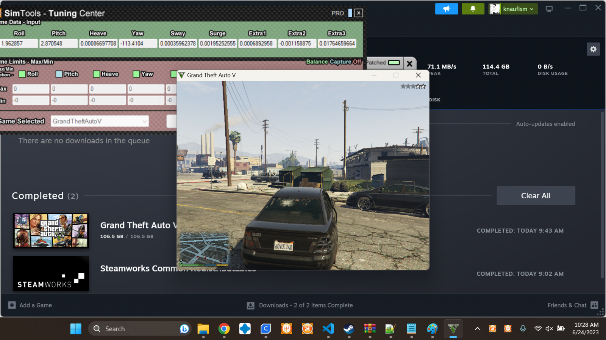Toggle the Pitch checkbox in Game Limits
This screenshot has width=606, height=340.
59,74
